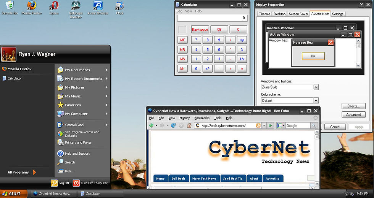Open the Recycle Bin desktop icon
Image resolution: width=374 pixels, height=198 pixels.
pos(10,8)
